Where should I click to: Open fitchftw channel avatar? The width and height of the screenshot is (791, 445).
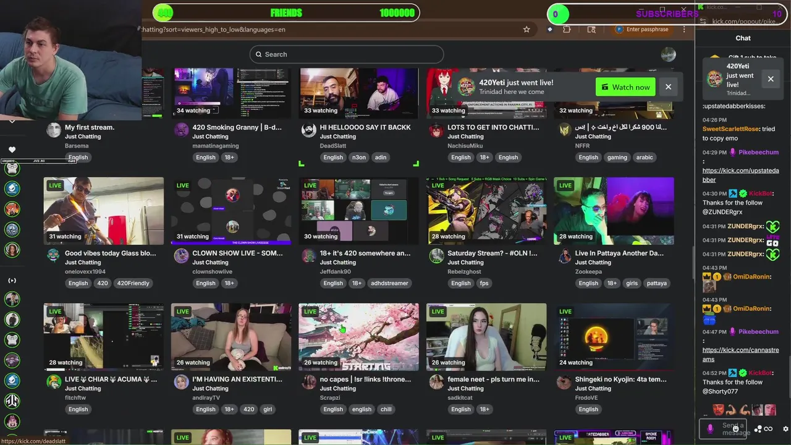54,382
